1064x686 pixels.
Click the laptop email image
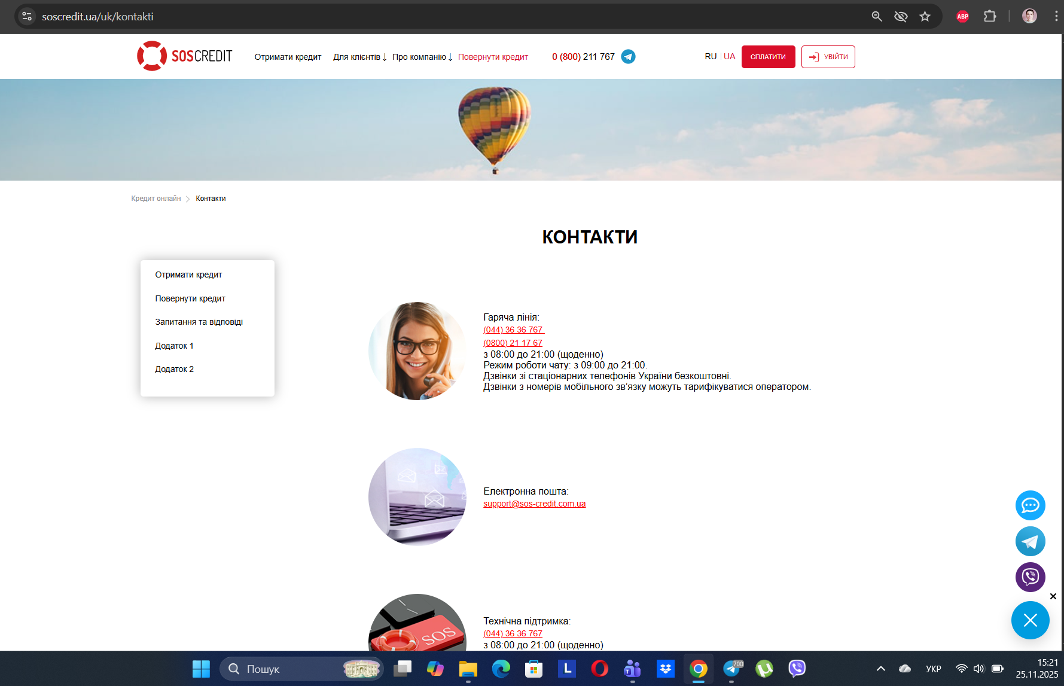point(417,497)
